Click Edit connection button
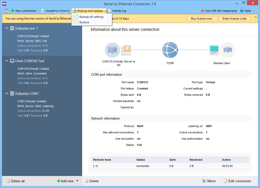This screenshot has width=260, height=188. pyautogui.click(x=237, y=181)
